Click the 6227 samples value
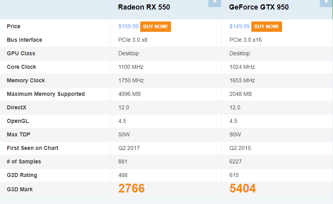Image resolution: width=333 pixels, height=204 pixels. (235, 161)
